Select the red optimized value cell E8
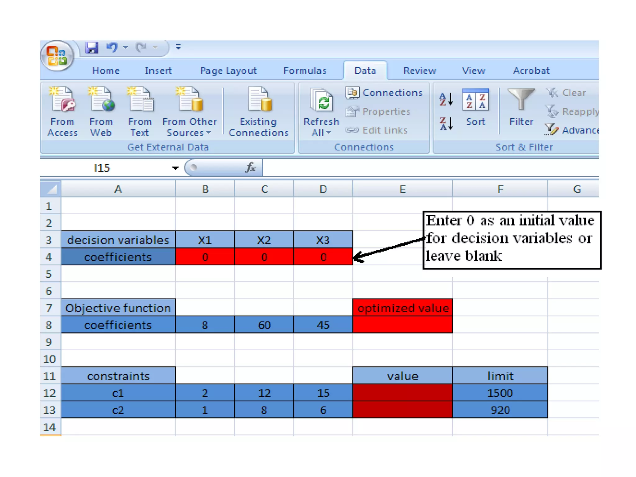 pyautogui.click(x=402, y=325)
